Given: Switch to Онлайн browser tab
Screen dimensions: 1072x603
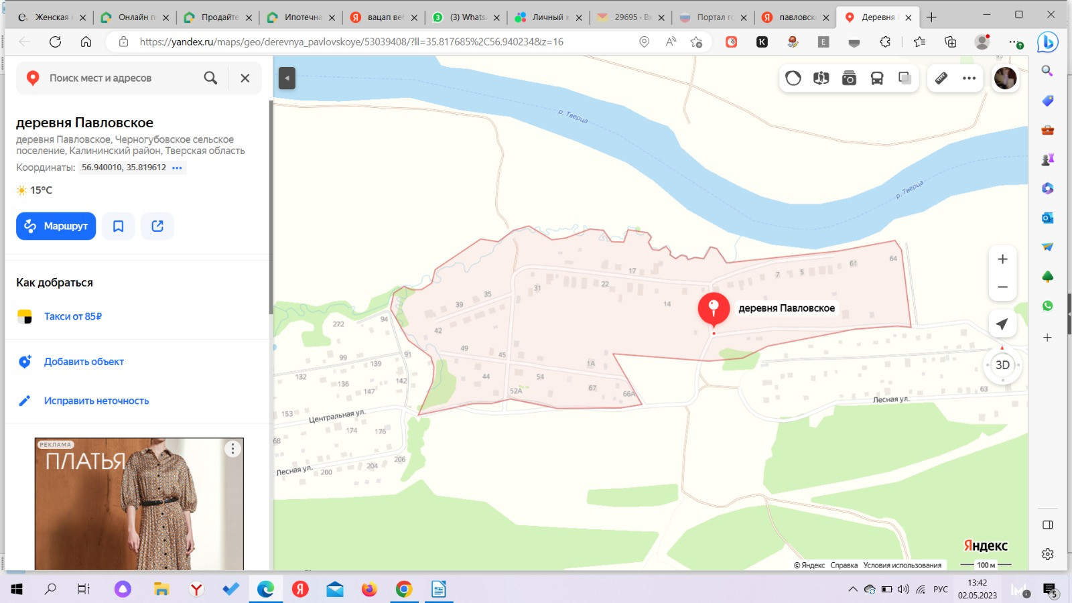Looking at the screenshot, I should click(134, 17).
